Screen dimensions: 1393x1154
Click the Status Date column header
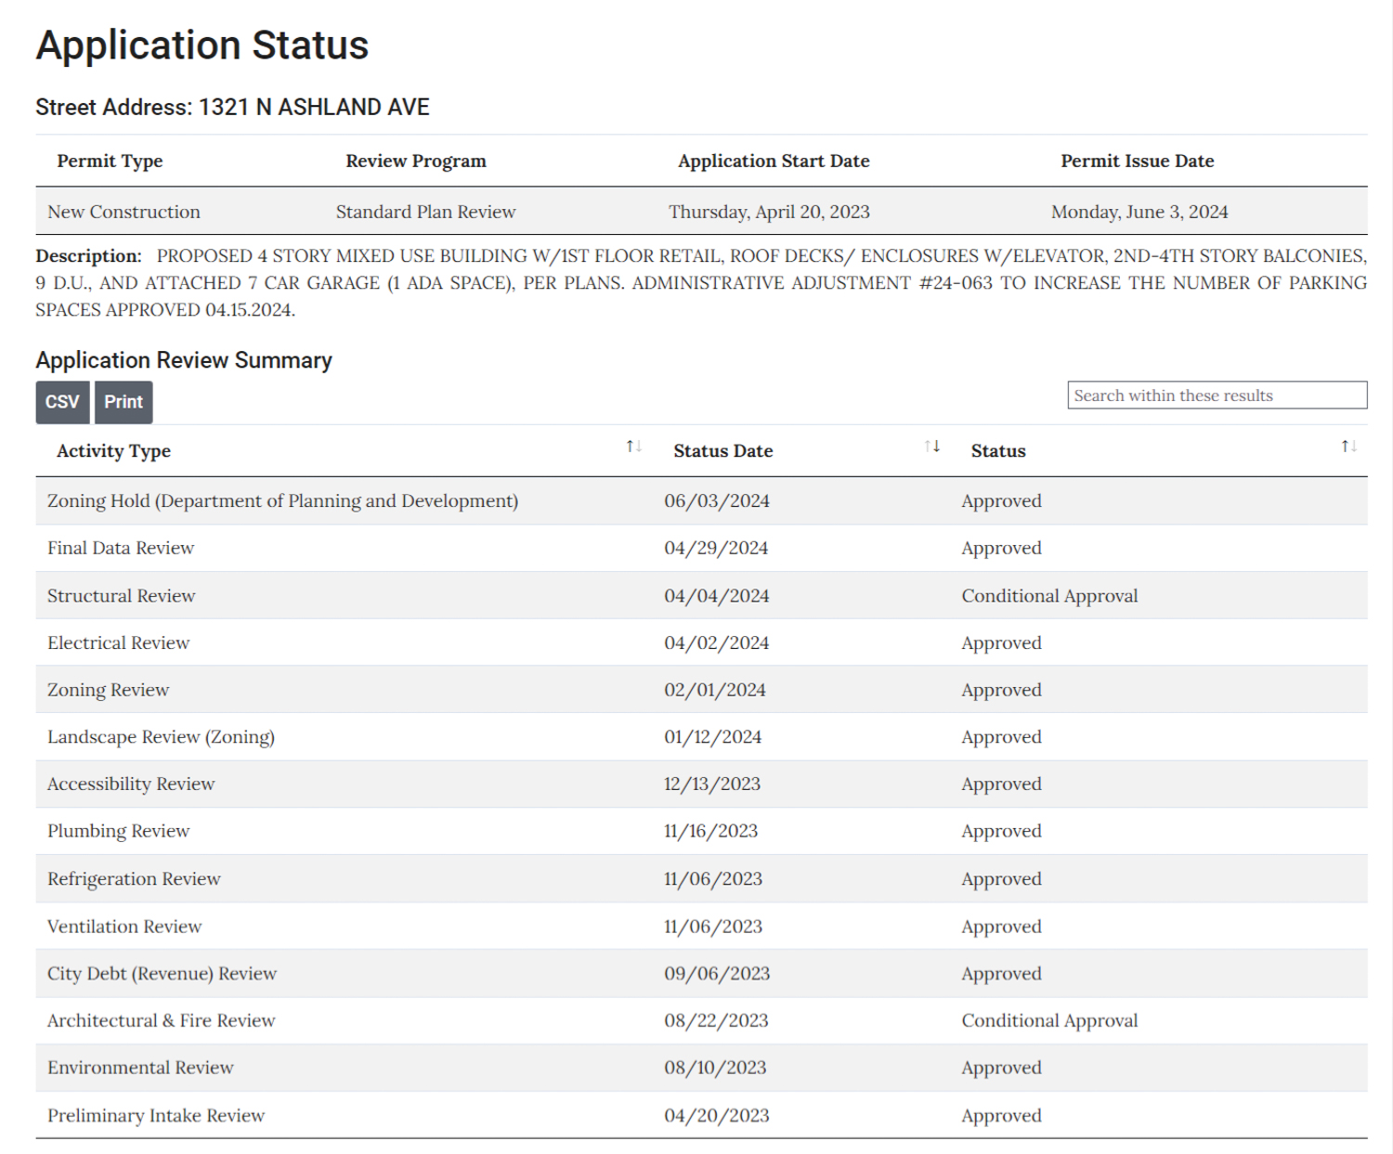(x=723, y=451)
